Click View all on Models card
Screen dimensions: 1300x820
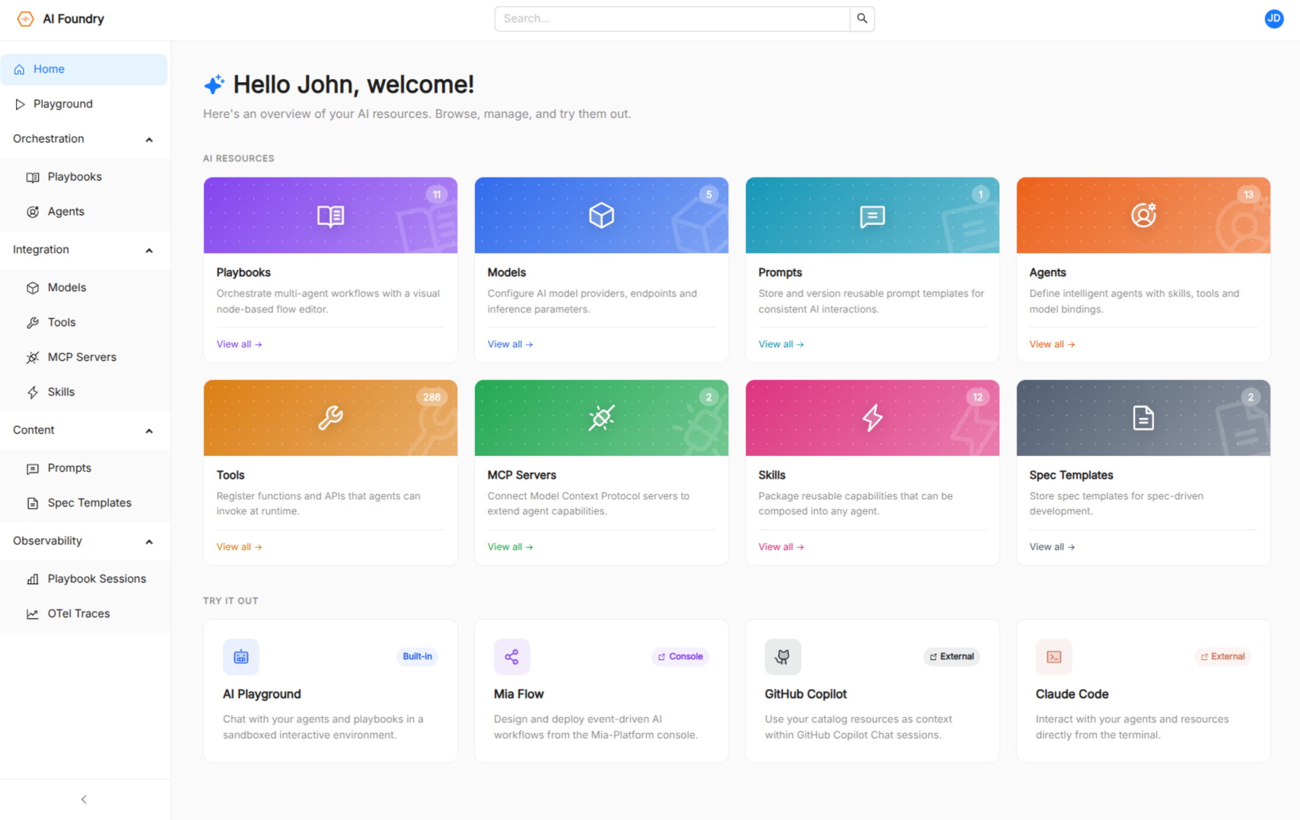click(x=510, y=344)
